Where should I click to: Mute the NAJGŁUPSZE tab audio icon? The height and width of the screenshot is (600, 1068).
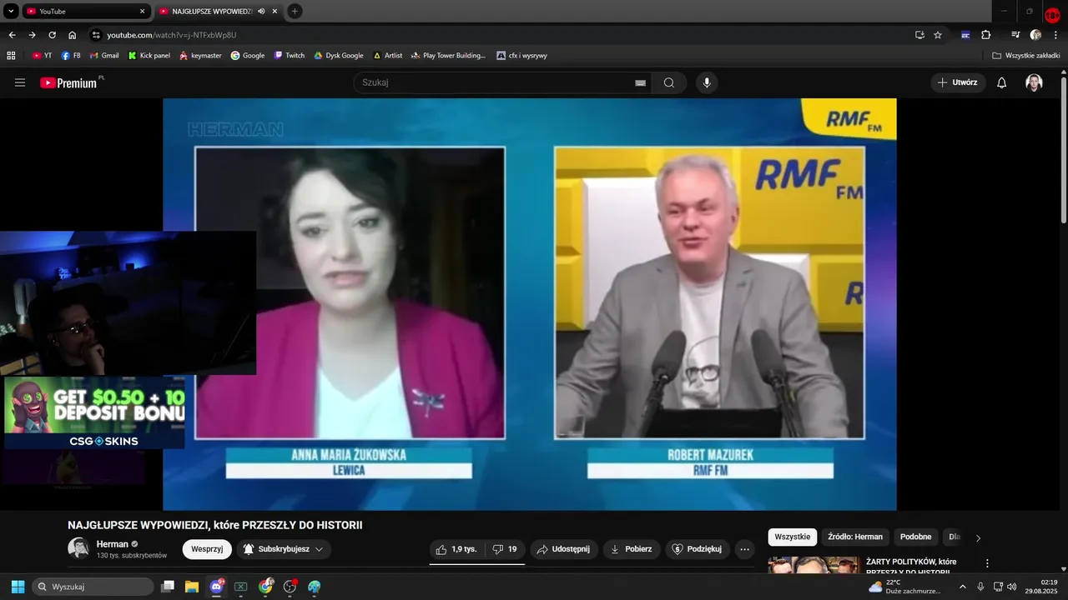tap(261, 12)
